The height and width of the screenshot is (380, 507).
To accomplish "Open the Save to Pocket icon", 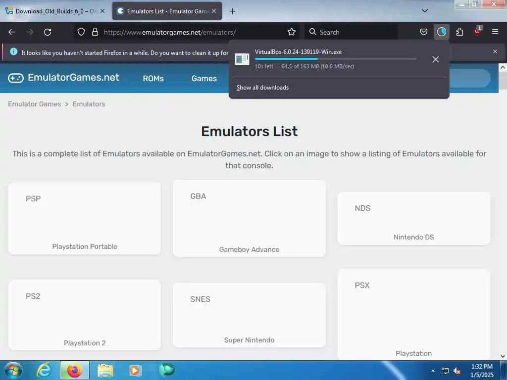I will click(x=424, y=32).
